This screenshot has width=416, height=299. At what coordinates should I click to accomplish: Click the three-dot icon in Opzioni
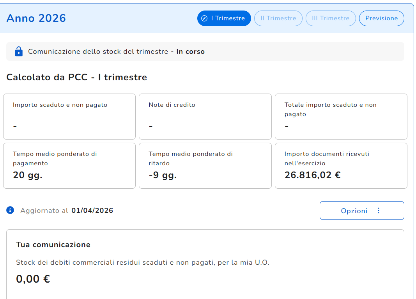coord(378,211)
